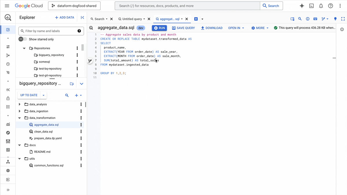This screenshot has height=195, width=347.
Task: Open full screen editor mode
Action: [x=343, y=19]
